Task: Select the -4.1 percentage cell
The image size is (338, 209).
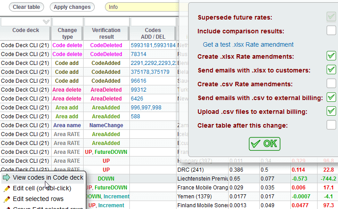Action: click(328, 197)
